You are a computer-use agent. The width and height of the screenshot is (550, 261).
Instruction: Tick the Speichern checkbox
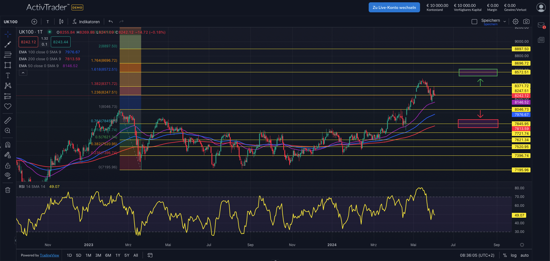474,21
